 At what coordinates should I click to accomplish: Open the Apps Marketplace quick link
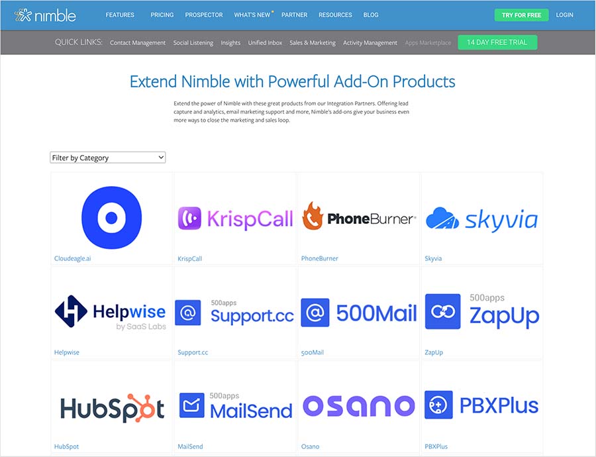click(x=428, y=42)
